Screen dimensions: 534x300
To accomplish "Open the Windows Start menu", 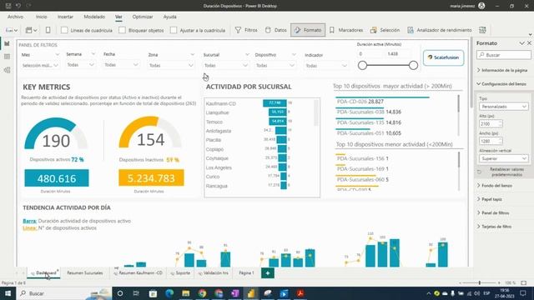I will tap(8, 293).
